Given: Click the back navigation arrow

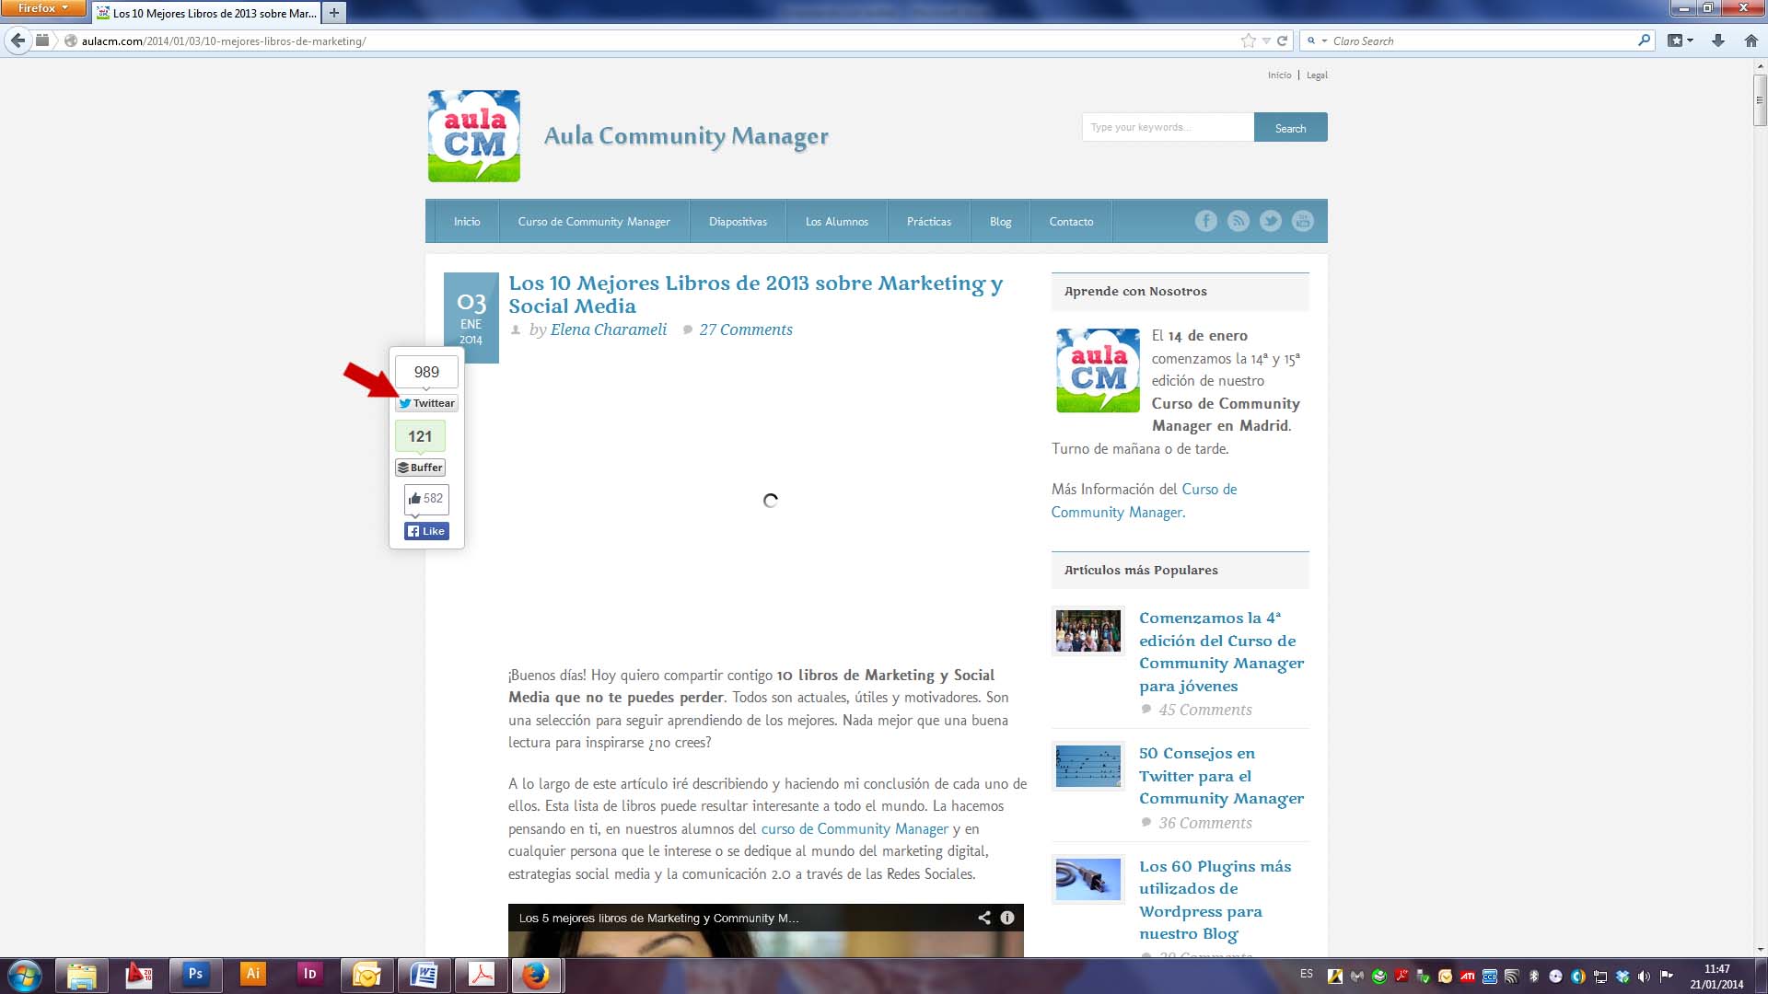Looking at the screenshot, I should pyautogui.click(x=17, y=40).
